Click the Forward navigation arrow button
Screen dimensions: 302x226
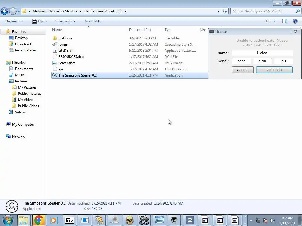click(x=13, y=11)
